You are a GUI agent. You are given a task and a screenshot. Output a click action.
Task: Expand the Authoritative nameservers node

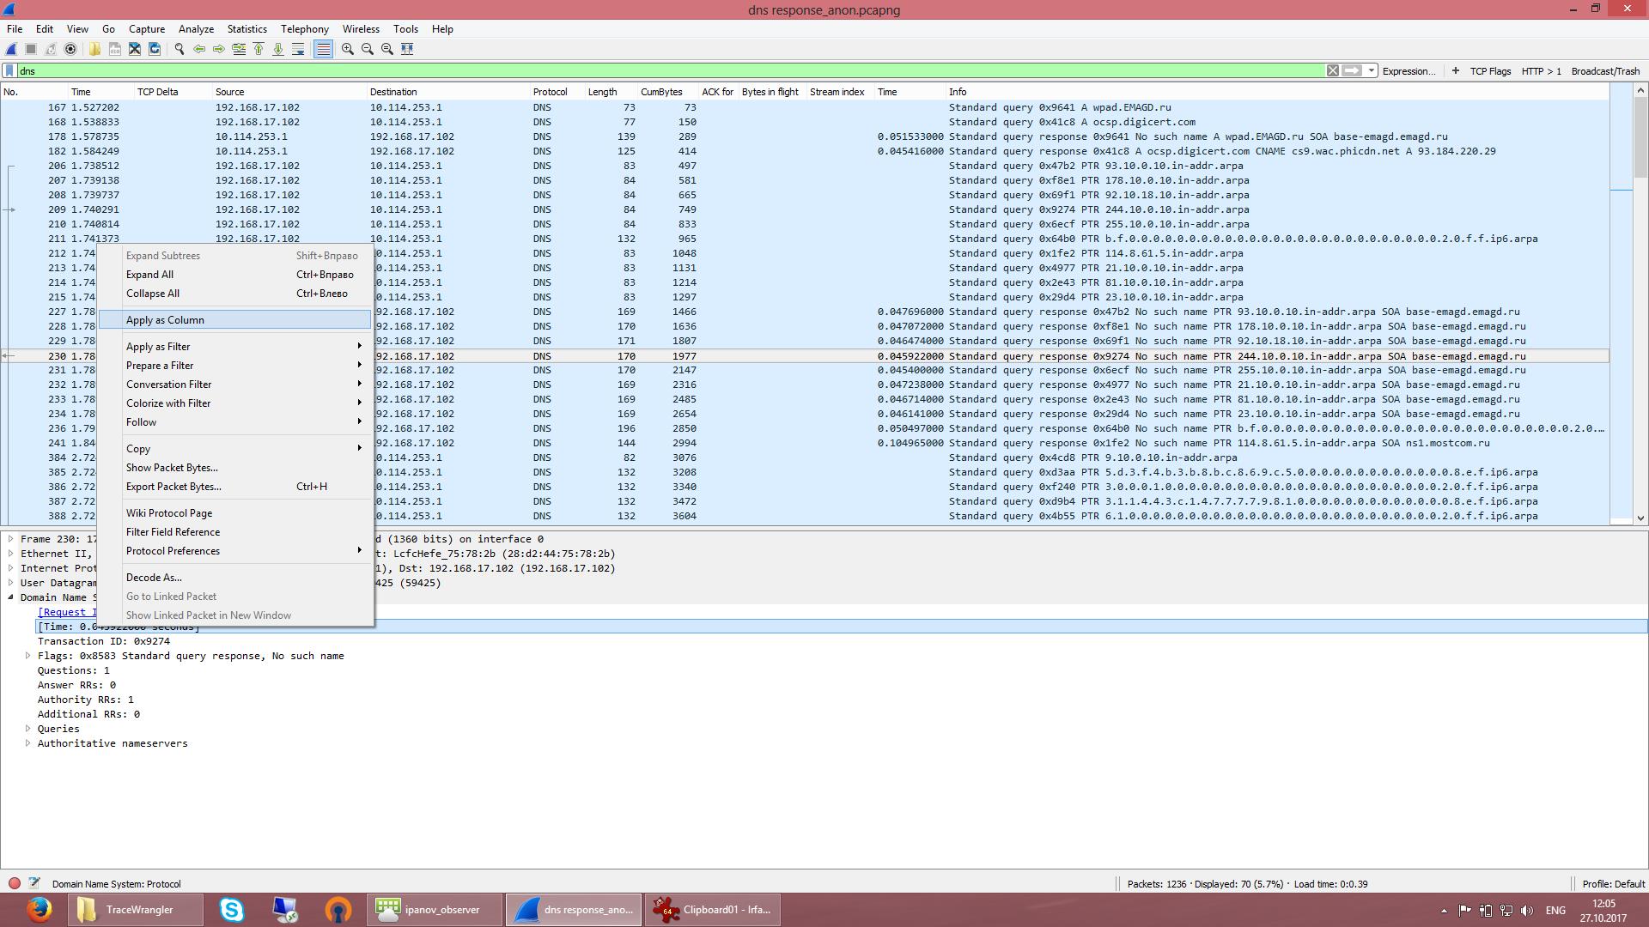coord(28,743)
